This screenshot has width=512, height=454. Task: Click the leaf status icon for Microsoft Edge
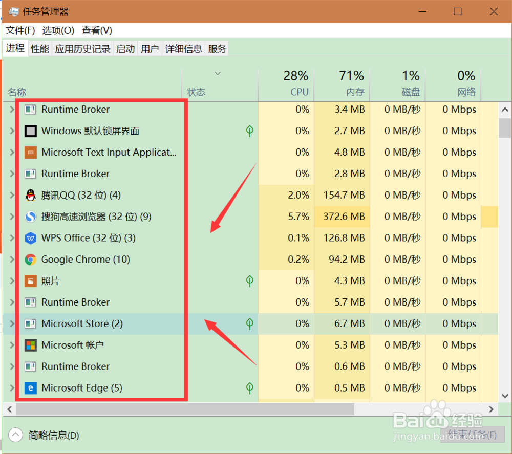(x=249, y=388)
